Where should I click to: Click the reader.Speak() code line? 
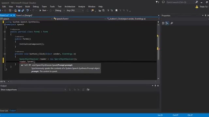click(x=27, y=61)
